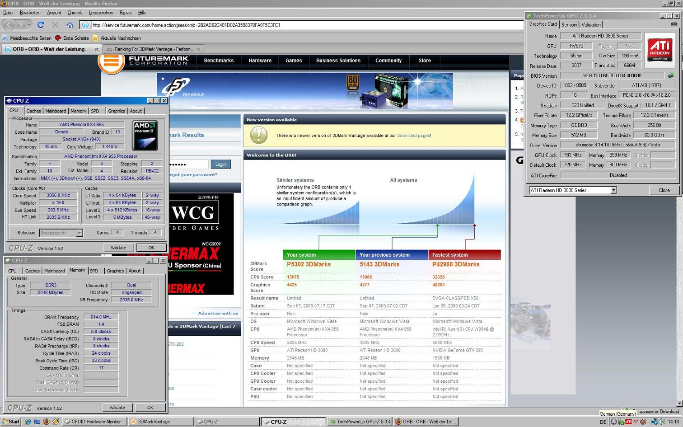Click the DRAM Frequency value 814.0 MHz

click(101, 317)
